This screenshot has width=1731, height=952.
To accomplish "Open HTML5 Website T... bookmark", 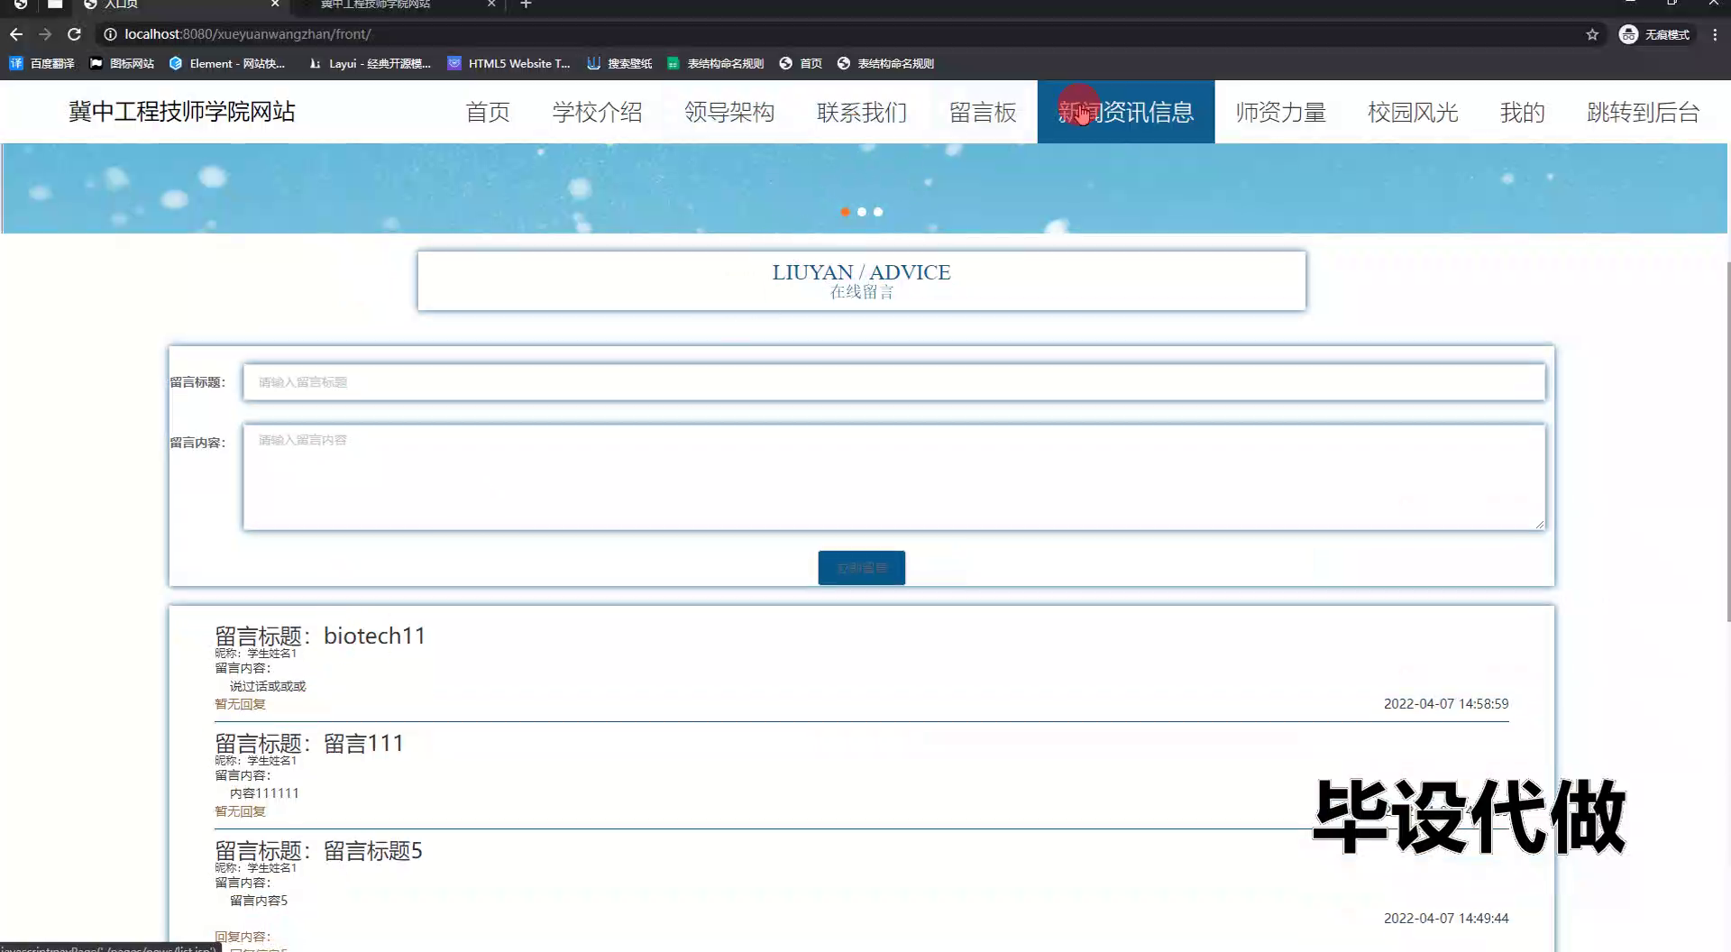I will 509,63.
